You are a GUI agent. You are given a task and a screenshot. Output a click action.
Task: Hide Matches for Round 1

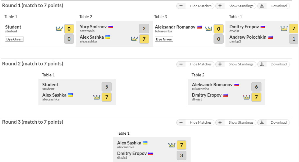(195, 6)
